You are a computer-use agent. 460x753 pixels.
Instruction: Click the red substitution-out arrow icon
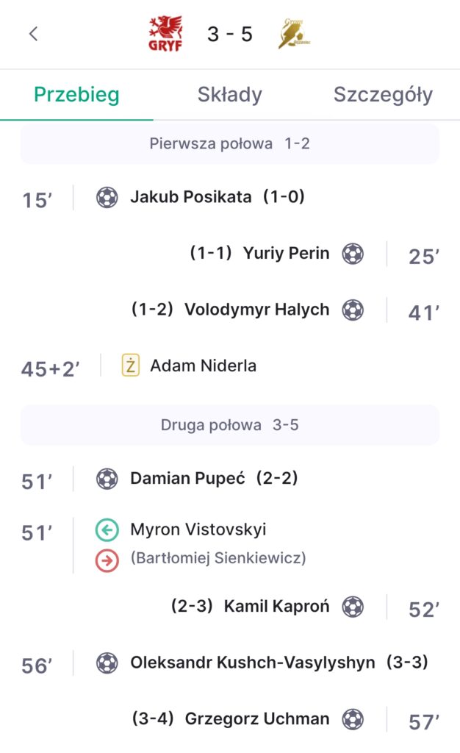107,560
